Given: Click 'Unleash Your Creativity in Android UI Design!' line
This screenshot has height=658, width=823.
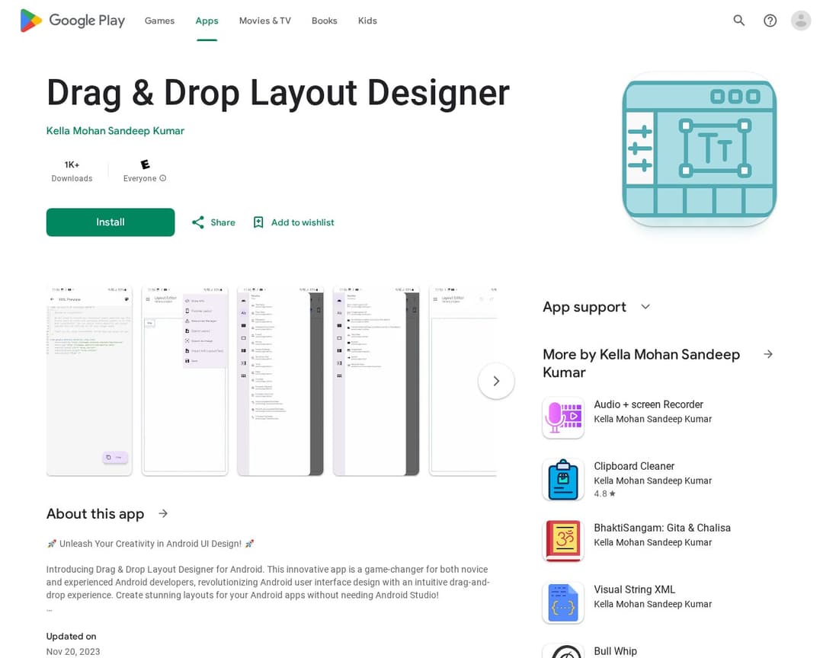Looking at the screenshot, I should [150, 544].
